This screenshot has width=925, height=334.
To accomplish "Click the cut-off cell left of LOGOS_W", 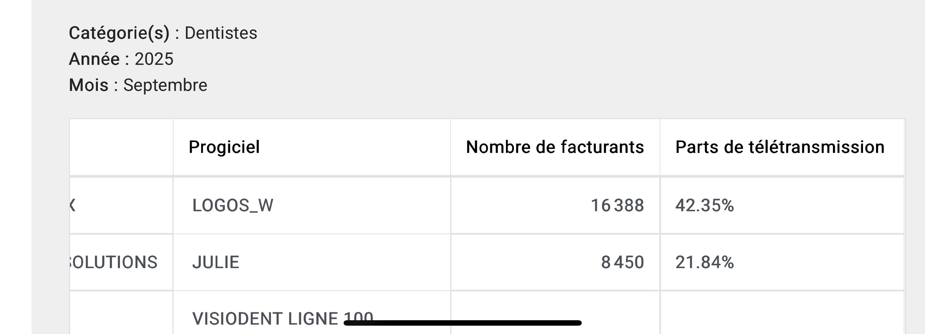I will point(121,205).
